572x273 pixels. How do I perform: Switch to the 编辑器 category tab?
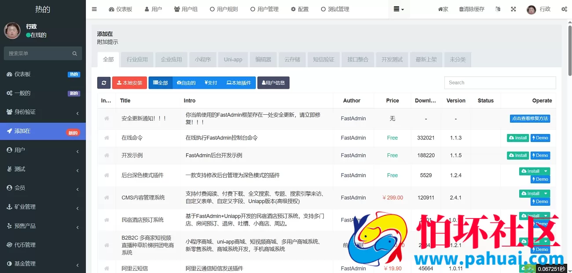[x=263, y=59]
